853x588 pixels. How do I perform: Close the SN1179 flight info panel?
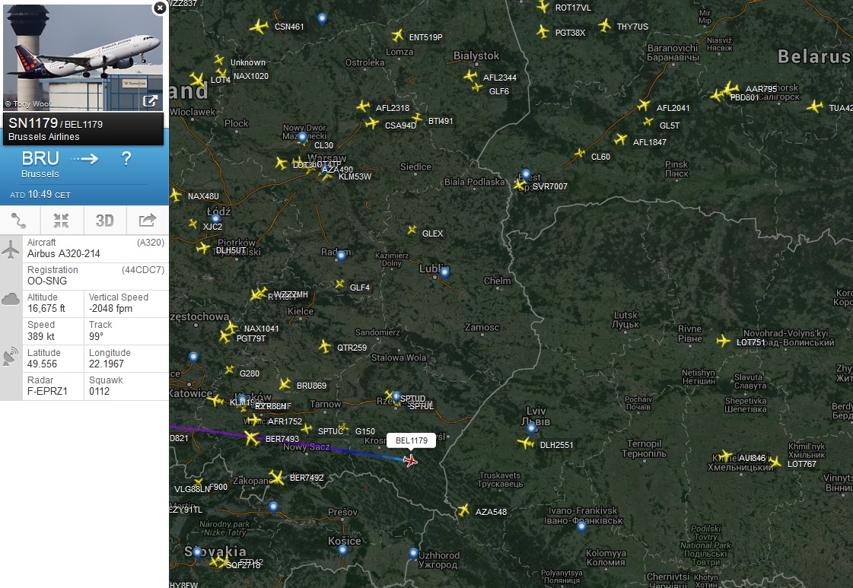coord(159,8)
